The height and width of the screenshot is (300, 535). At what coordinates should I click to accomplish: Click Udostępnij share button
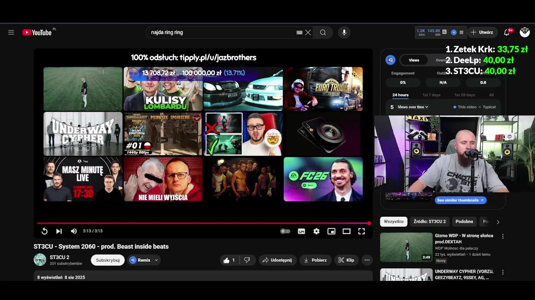click(277, 260)
